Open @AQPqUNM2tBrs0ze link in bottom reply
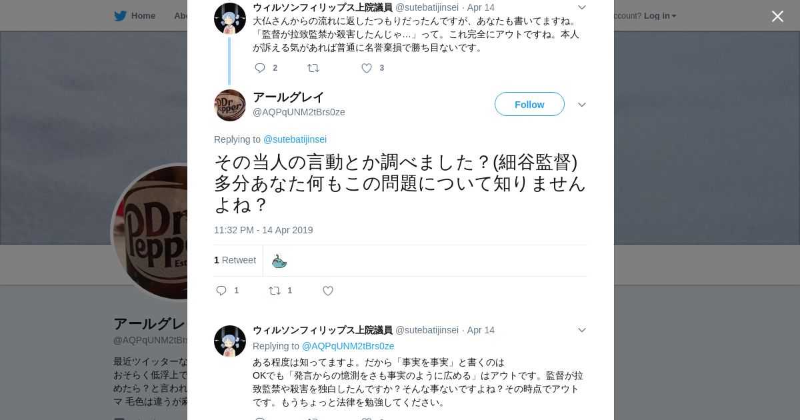 (348, 346)
